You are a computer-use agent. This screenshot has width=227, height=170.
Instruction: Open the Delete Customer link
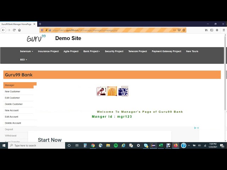(14, 104)
